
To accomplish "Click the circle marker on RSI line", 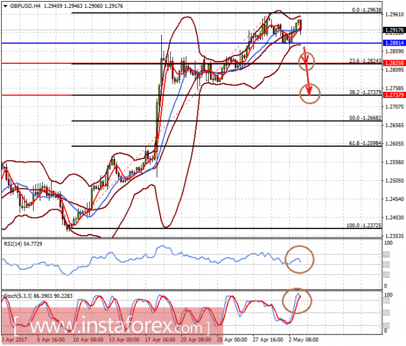I will click(299, 259).
